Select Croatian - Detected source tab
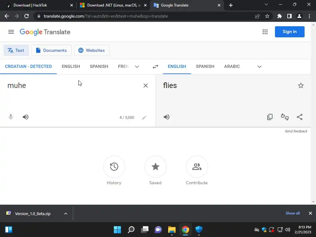 tap(28, 67)
